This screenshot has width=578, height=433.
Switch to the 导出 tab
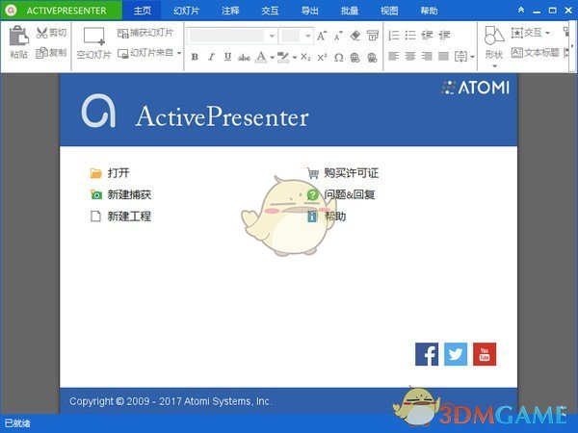point(310,11)
